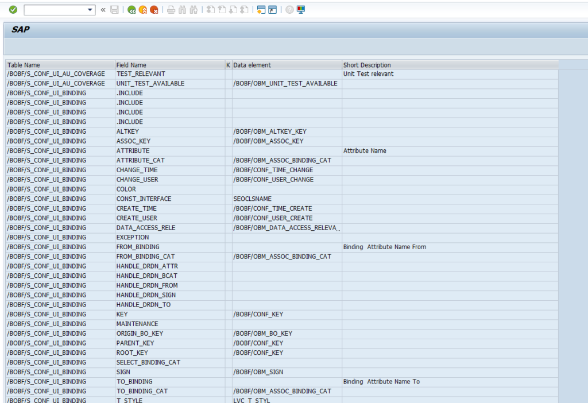Select the HANDLE_DRDN_BCAT field name cell
This screenshot has height=403, width=588.
click(170, 276)
